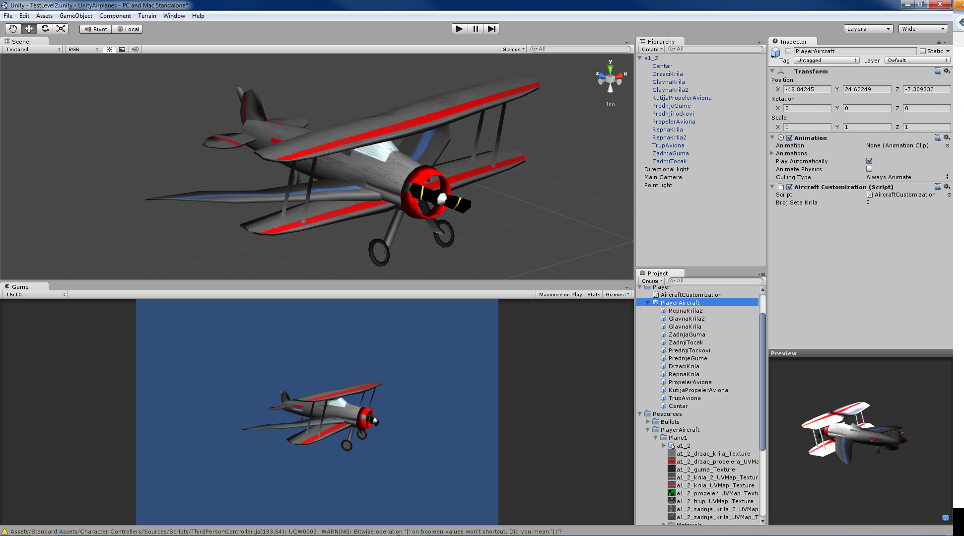Viewport: 964px width, 536px height.
Task: Open the Culling Type dropdown
Action: tap(907, 177)
